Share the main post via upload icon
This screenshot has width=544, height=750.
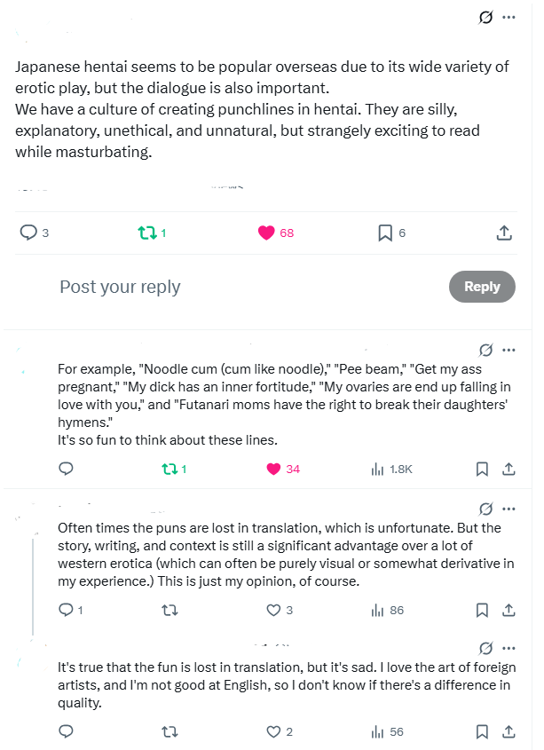[x=504, y=233]
